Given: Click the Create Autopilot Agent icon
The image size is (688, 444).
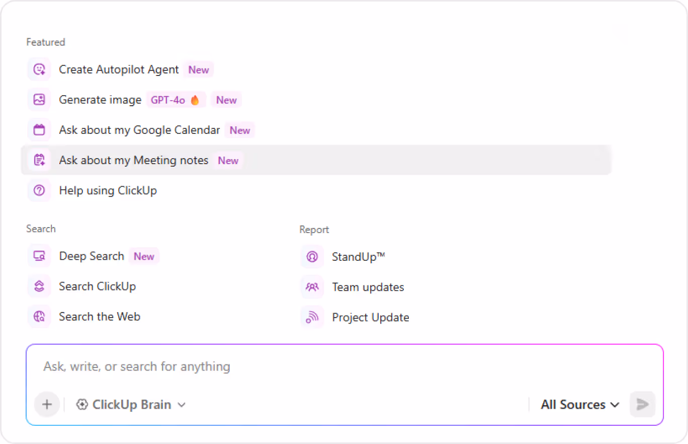Looking at the screenshot, I should click(39, 69).
